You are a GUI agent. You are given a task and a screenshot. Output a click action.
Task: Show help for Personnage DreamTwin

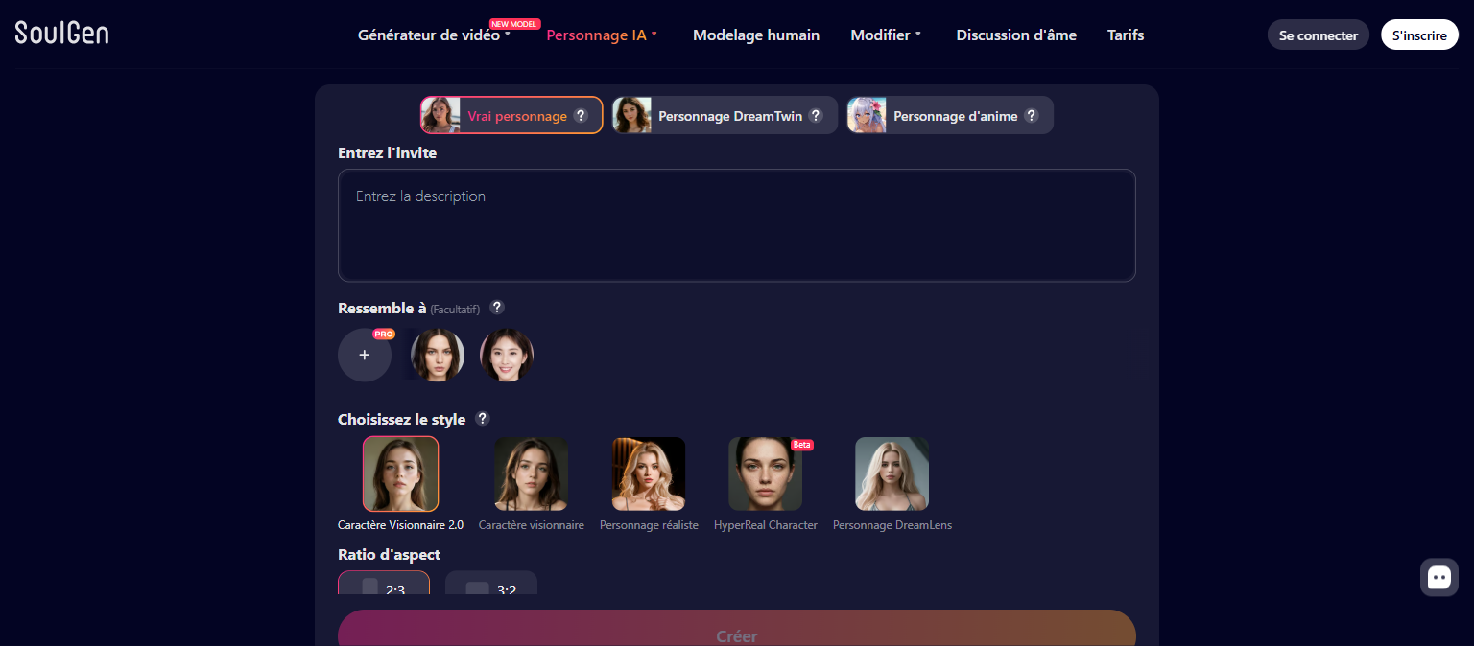click(816, 115)
